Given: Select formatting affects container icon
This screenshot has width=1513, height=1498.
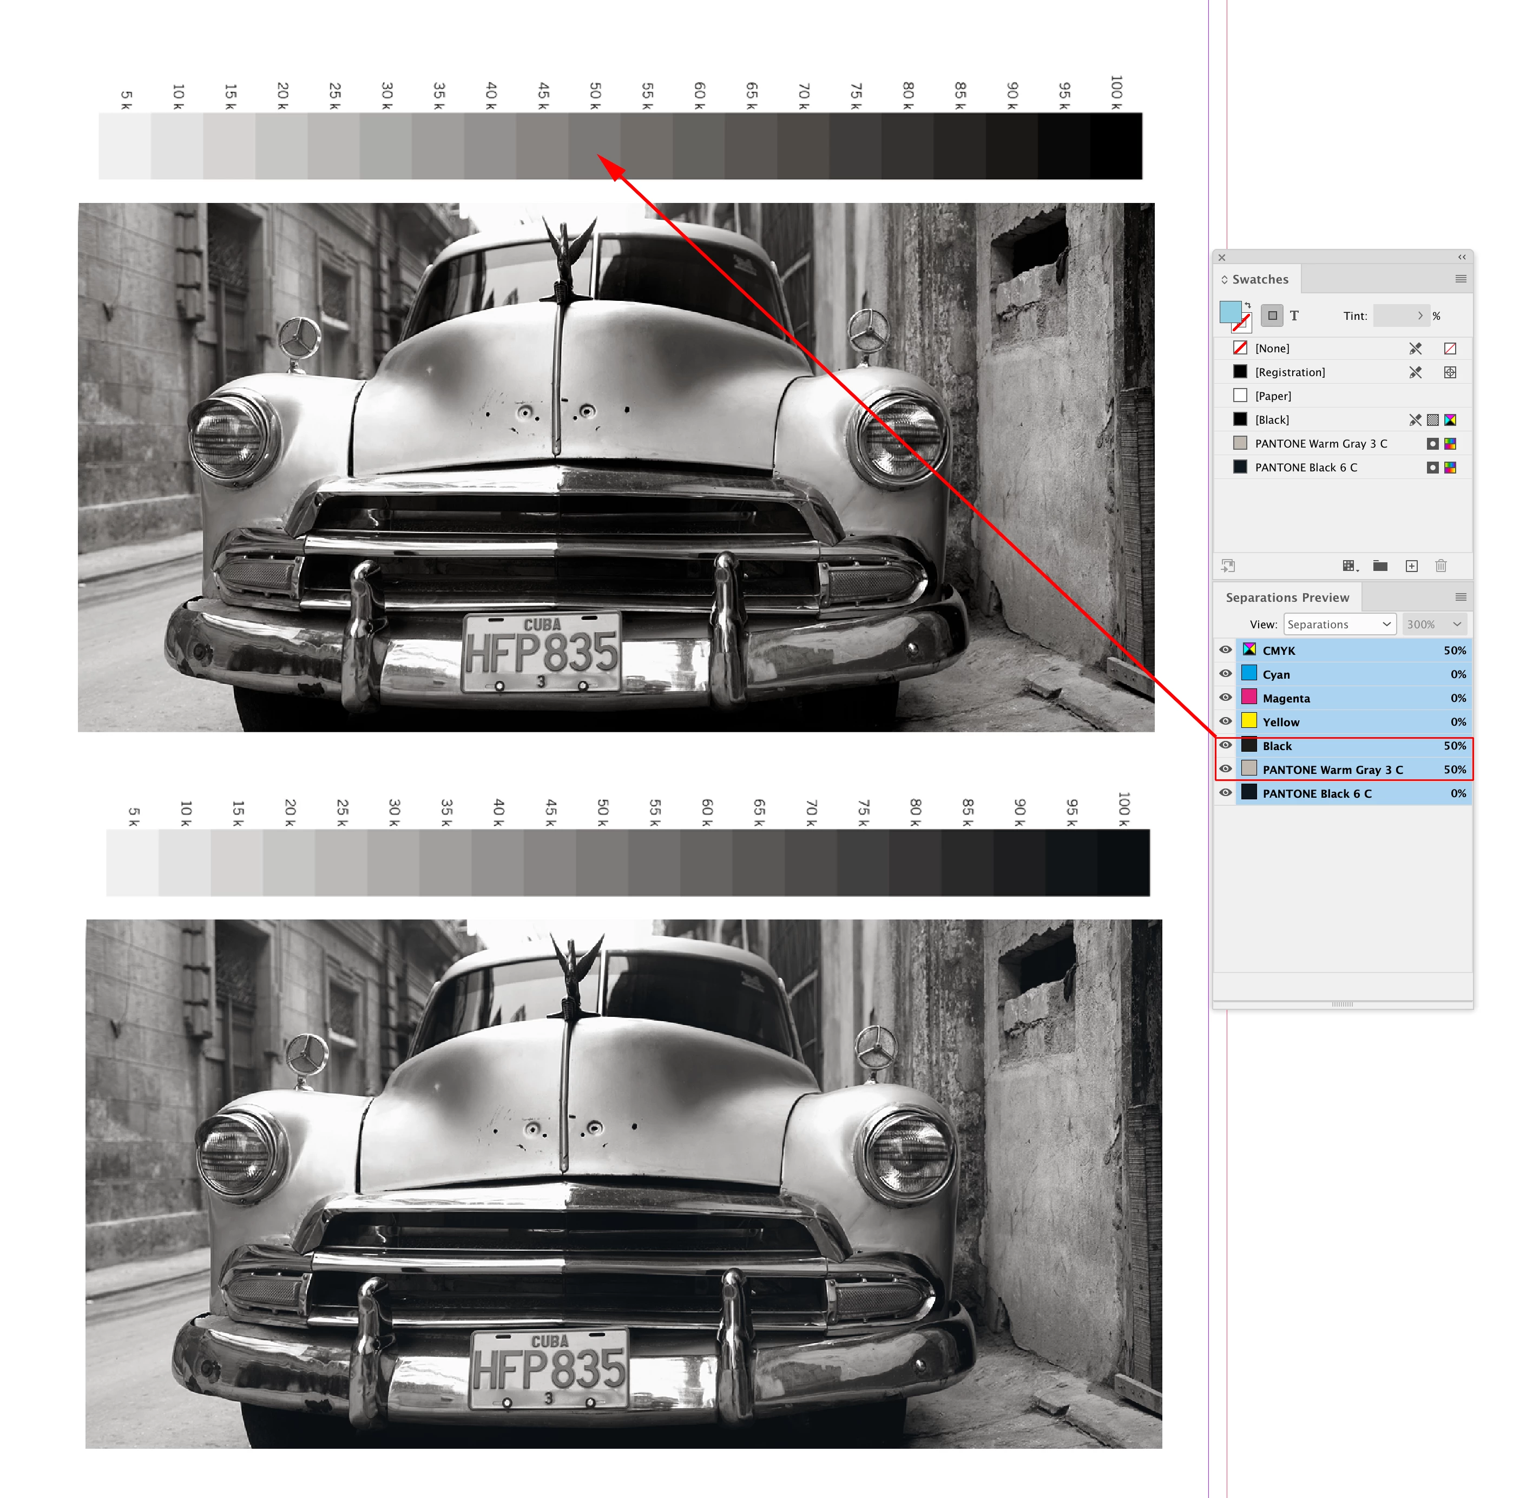Looking at the screenshot, I should (1273, 316).
